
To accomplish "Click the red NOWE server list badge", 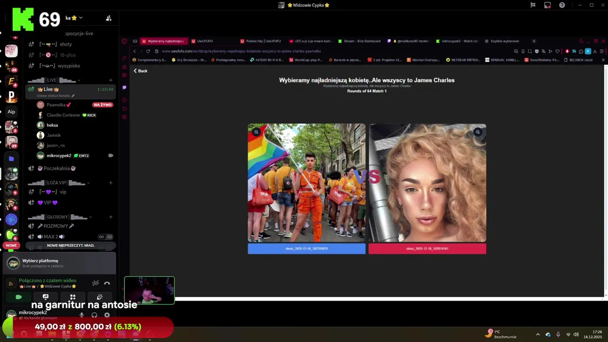I will tap(11, 246).
